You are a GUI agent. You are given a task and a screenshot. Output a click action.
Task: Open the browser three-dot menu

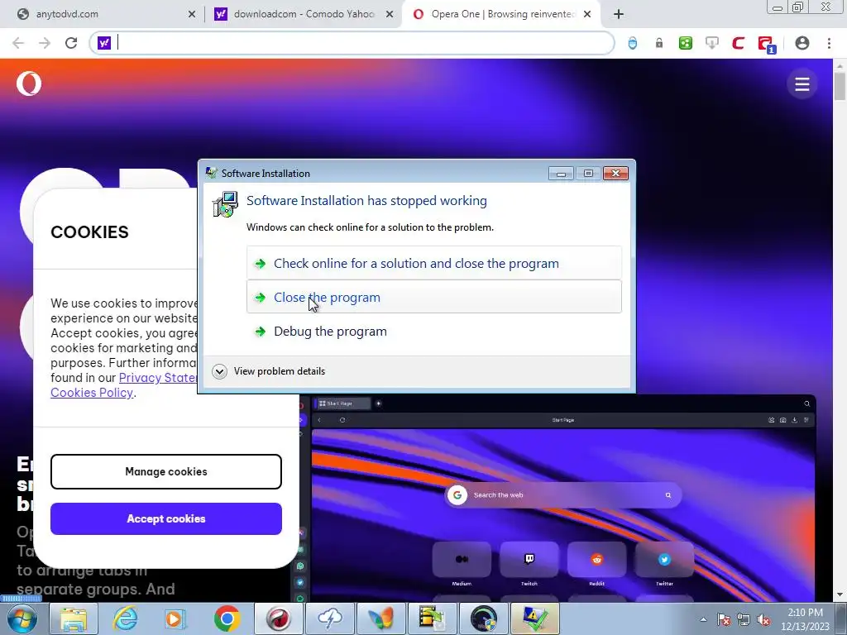pos(829,43)
